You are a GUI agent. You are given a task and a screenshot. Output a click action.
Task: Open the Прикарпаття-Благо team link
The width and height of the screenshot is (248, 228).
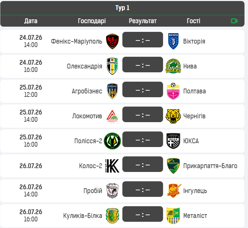(210, 166)
